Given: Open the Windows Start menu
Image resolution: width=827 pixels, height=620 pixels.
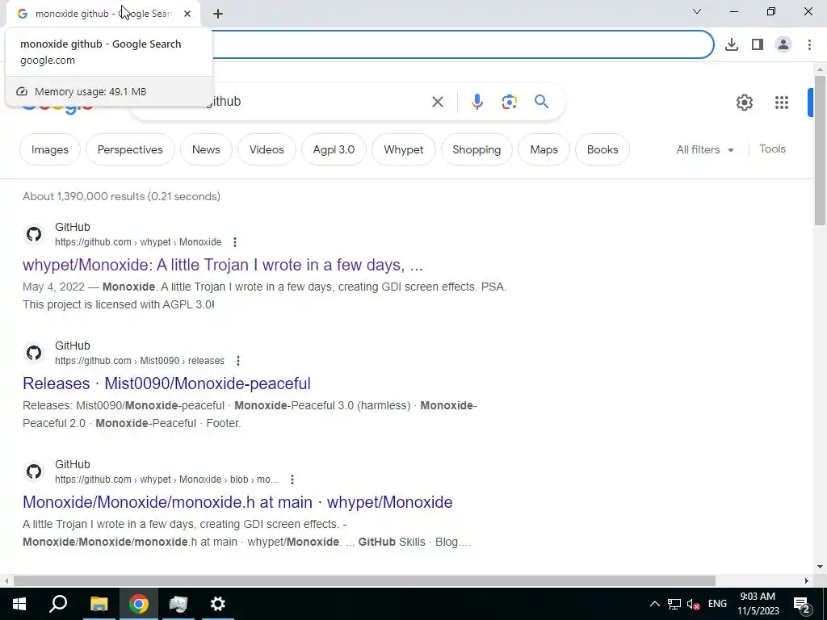Looking at the screenshot, I should (19, 604).
